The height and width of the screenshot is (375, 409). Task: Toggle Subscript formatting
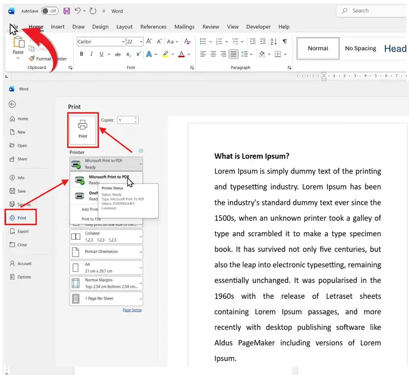pyautogui.click(x=128, y=54)
